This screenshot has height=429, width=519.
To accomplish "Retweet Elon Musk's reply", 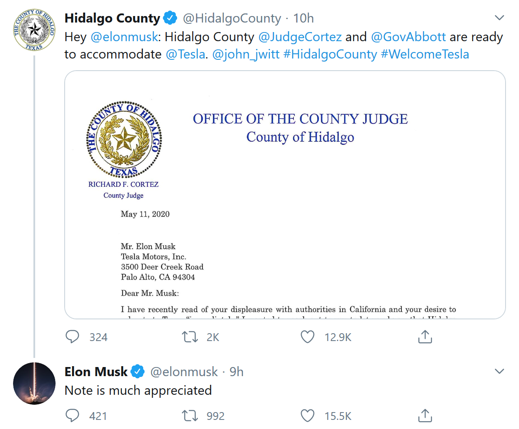I will click(x=189, y=416).
